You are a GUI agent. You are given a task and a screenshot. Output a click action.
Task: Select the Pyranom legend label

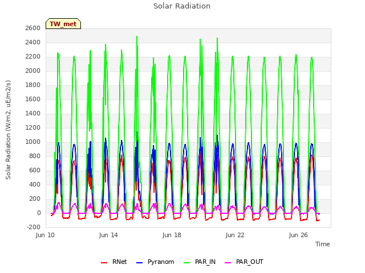(161, 262)
